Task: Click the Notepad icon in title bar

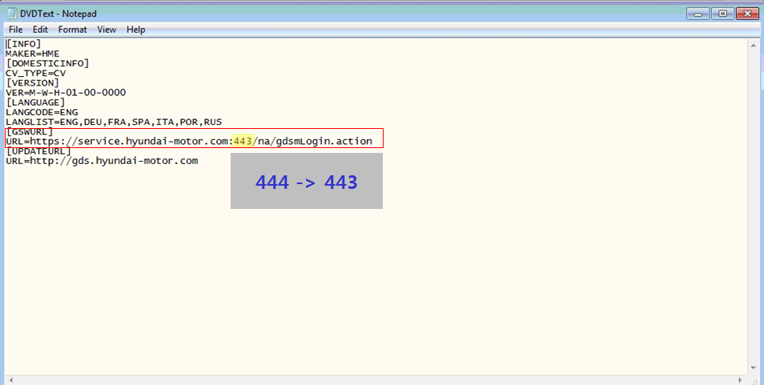Action: (12, 14)
